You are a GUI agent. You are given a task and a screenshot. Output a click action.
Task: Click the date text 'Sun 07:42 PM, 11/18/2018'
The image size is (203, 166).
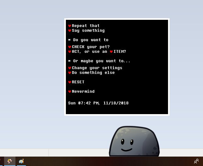[x=98, y=103]
